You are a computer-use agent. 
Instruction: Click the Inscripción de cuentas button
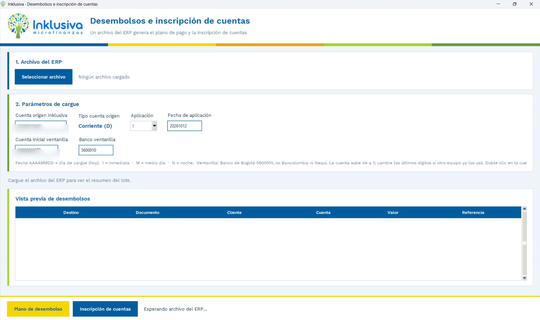(105, 309)
